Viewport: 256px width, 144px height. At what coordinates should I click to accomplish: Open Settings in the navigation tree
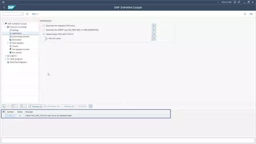15,30
